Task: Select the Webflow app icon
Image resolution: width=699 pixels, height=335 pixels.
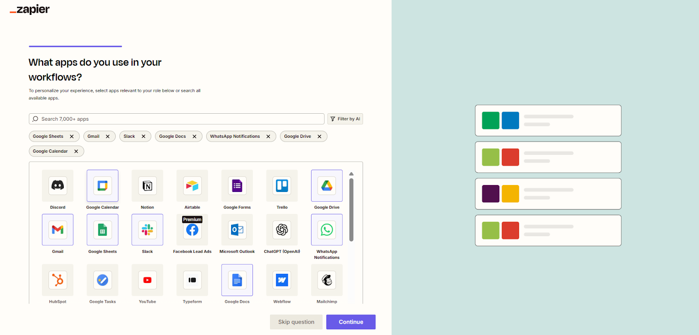Action: (x=282, y=280)
